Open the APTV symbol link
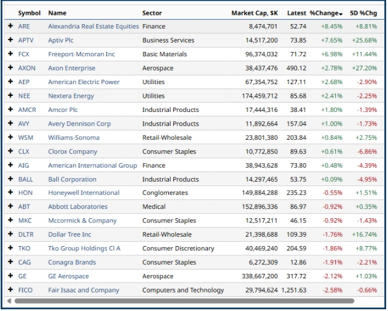388x311 pixels. [26, 40]
